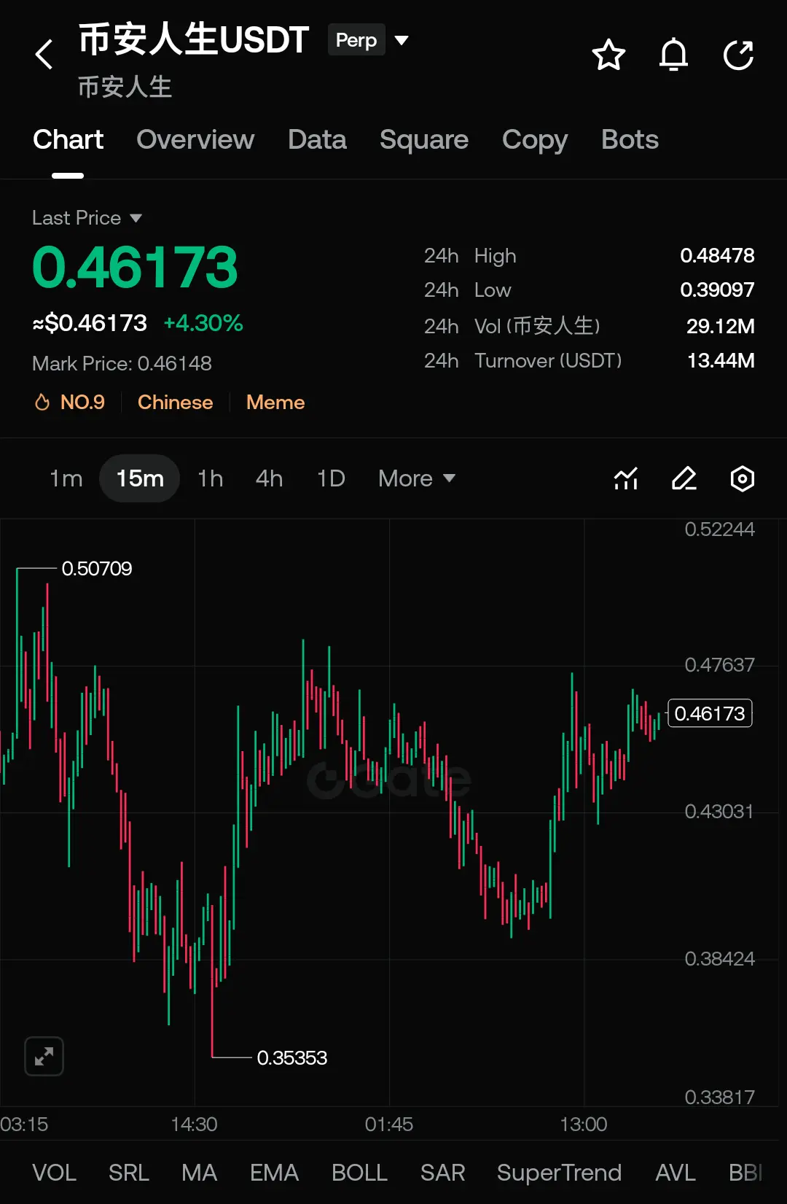The height and width of the screenshot is (1204, 787).
Task: Tap the 01:45 time axis label
Action: tap(388, 1124)
